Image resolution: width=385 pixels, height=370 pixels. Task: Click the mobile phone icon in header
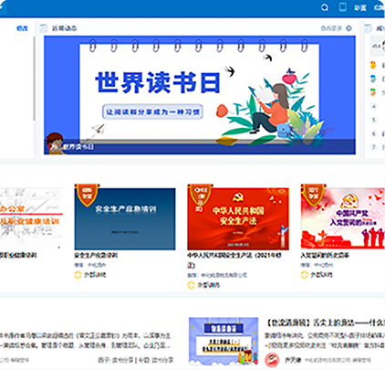tap(342, 7)
